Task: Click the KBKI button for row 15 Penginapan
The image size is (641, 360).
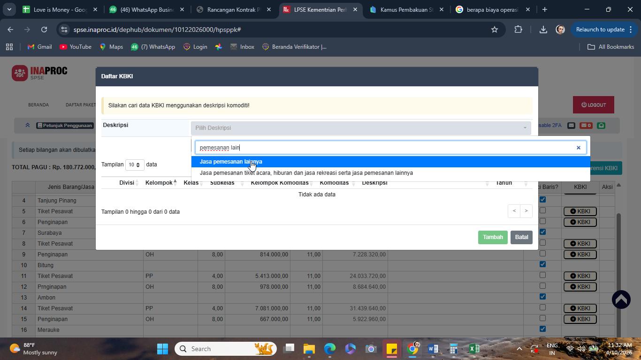Action: [580, 319]
